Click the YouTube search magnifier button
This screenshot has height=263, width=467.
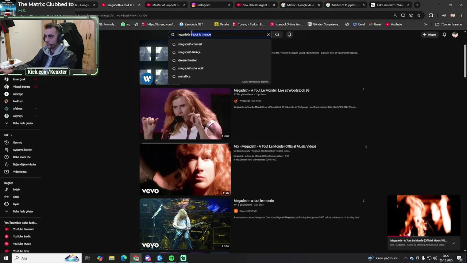pyautogui.click(x=277, y=35)
